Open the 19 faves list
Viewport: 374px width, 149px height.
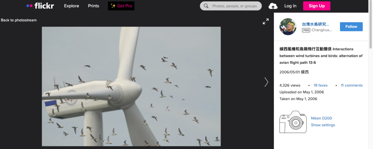320,85
